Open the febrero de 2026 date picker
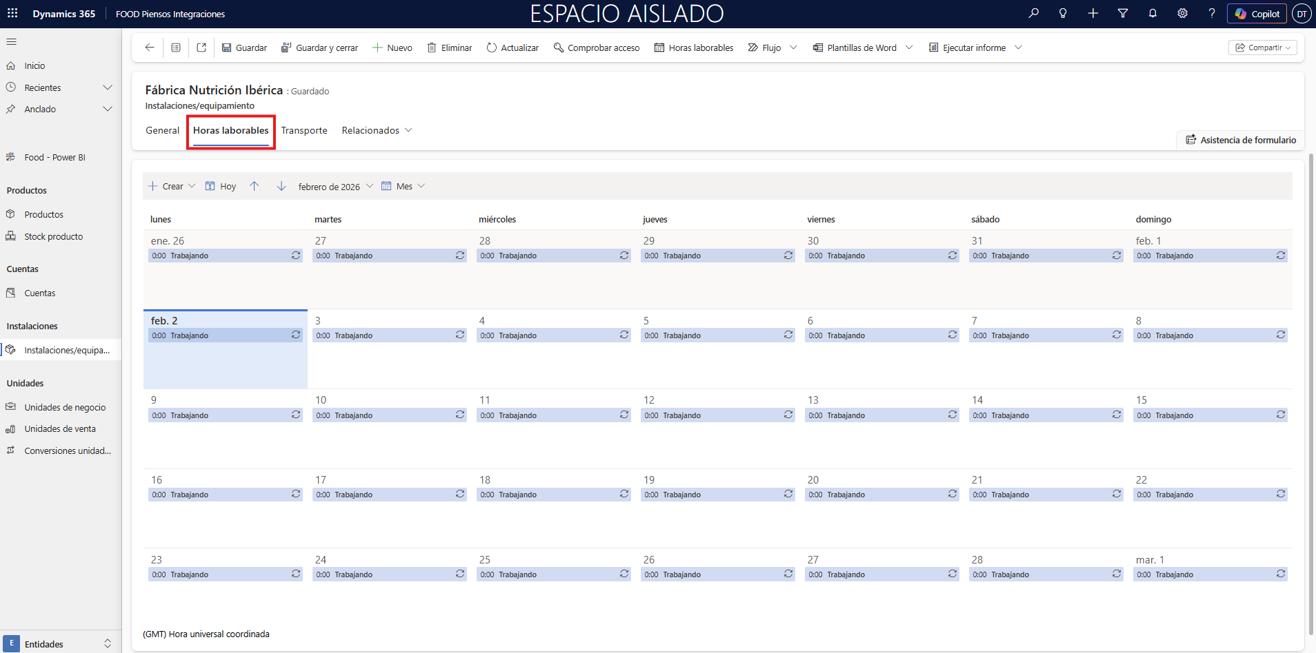This screenshot has height=653, width=1316. click(x=335, y=187)
